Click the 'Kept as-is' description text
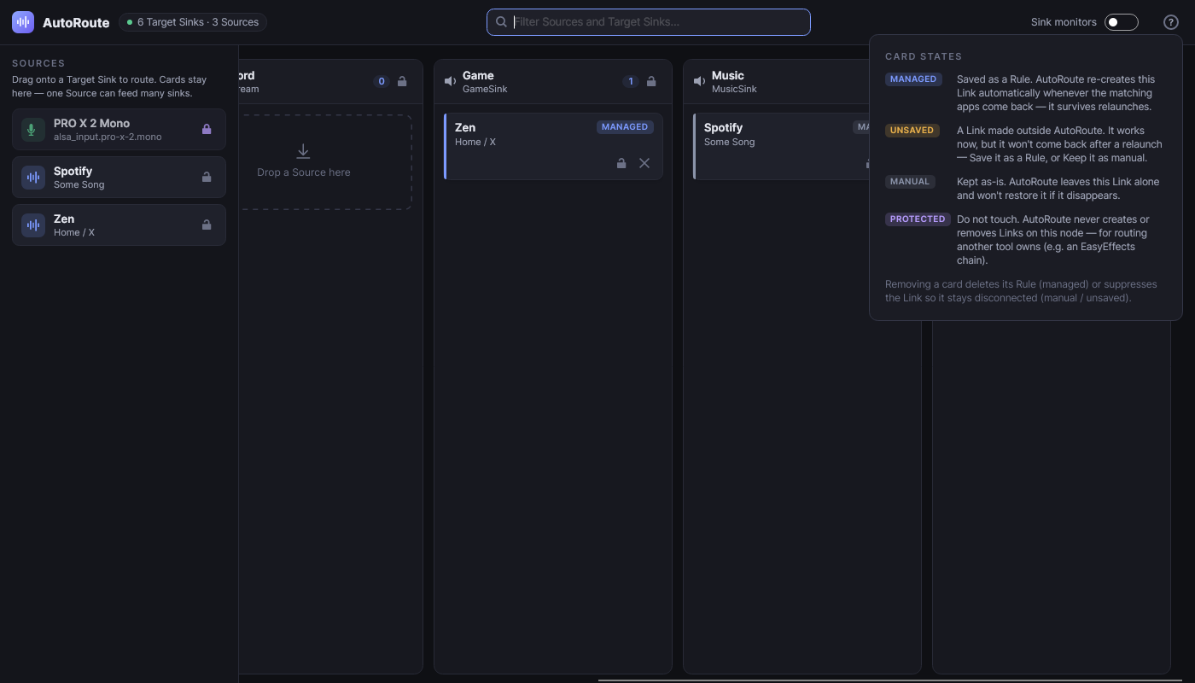Screen dimensions: 1195x683 click(x=1058, y=189)
